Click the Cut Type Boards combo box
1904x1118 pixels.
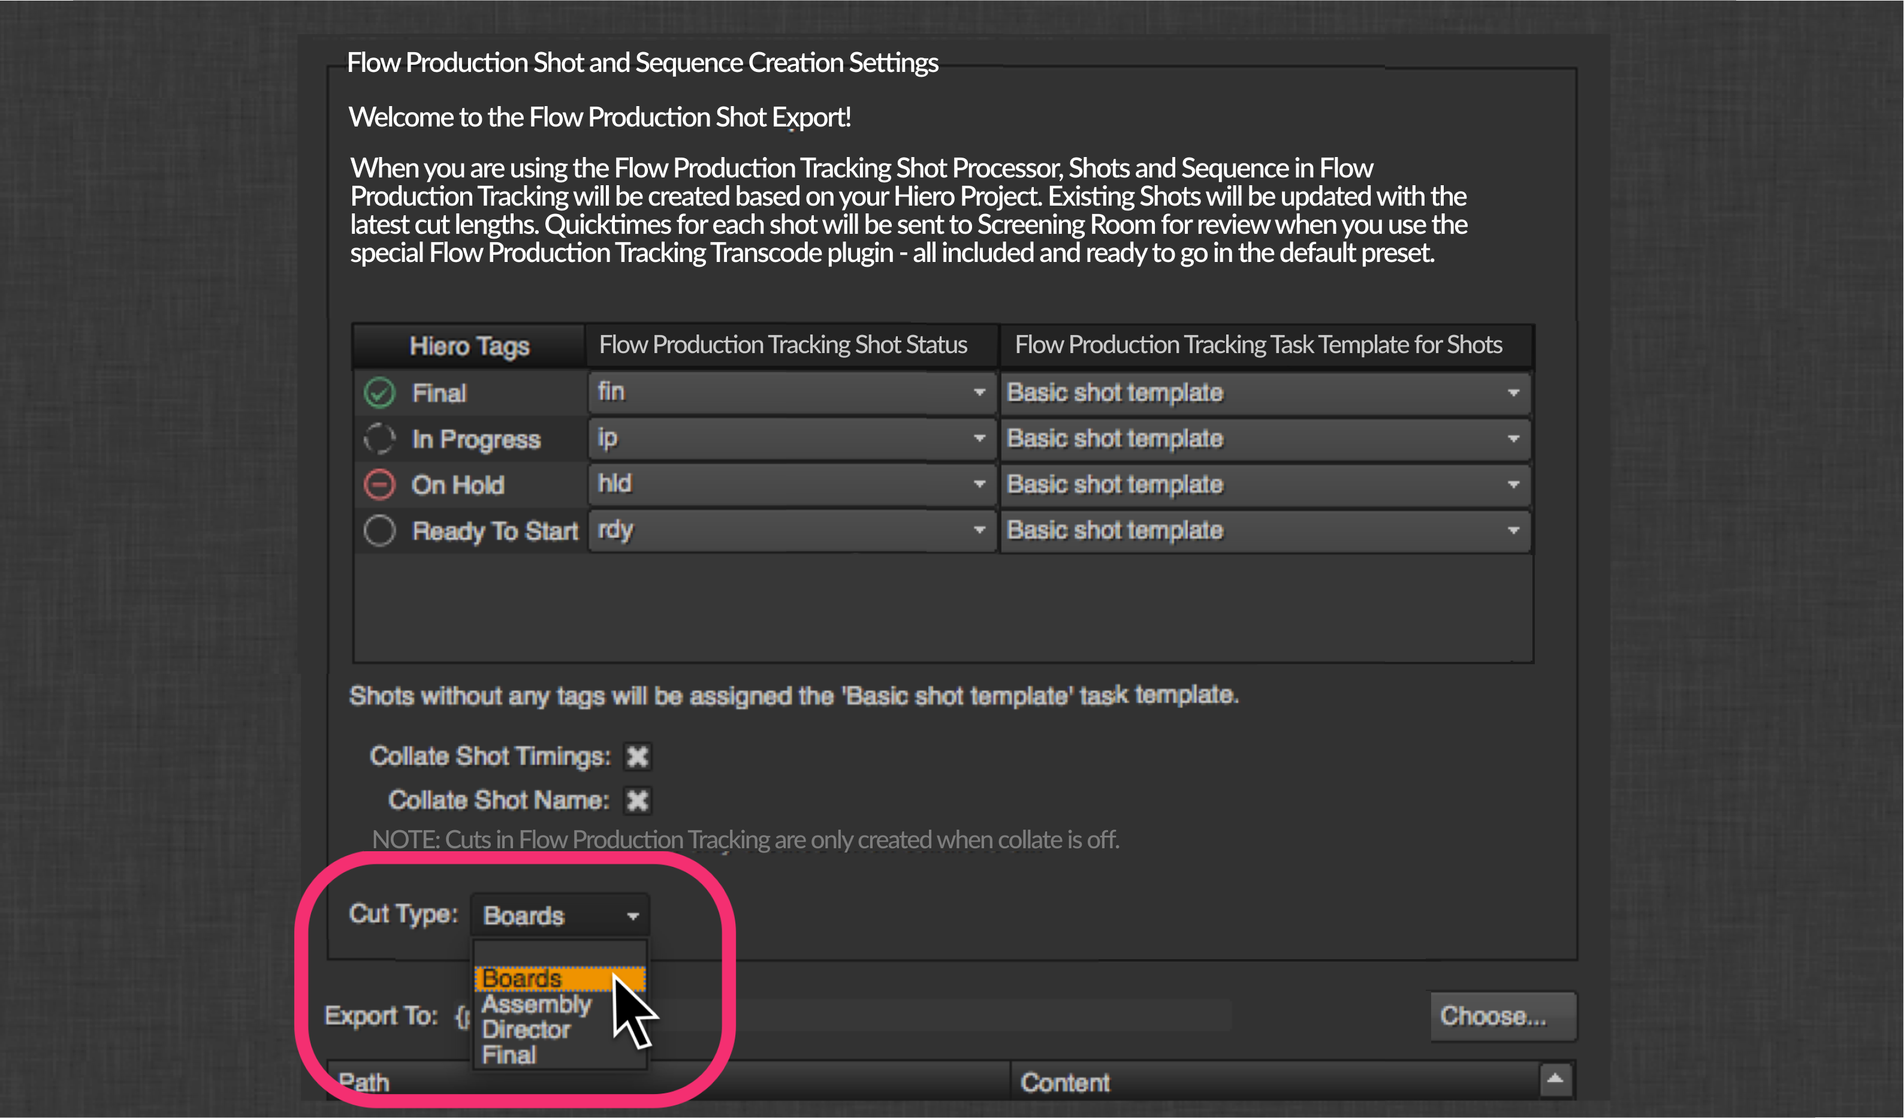(x=560, y=915)
